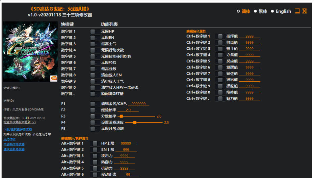The image size is (314, 178).
Task: Edit HP上限 value 99999
Action: pyautogui.click(x=126, y=143)
